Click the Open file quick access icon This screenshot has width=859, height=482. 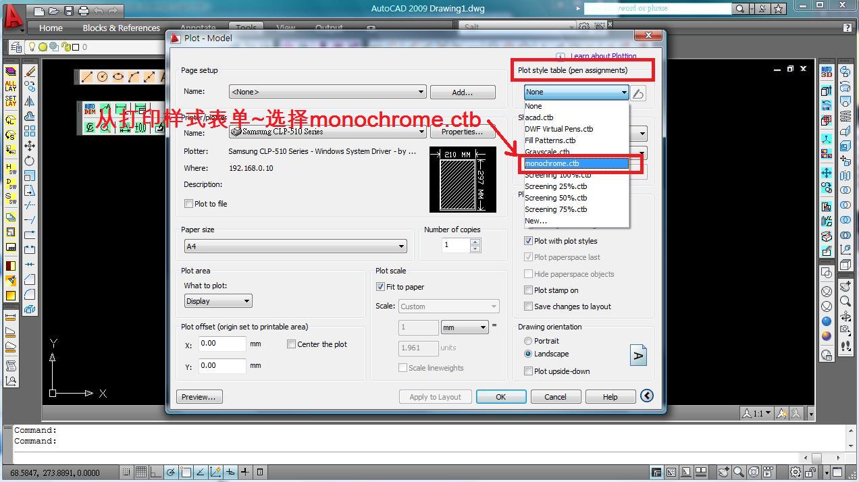click(54, 11)
